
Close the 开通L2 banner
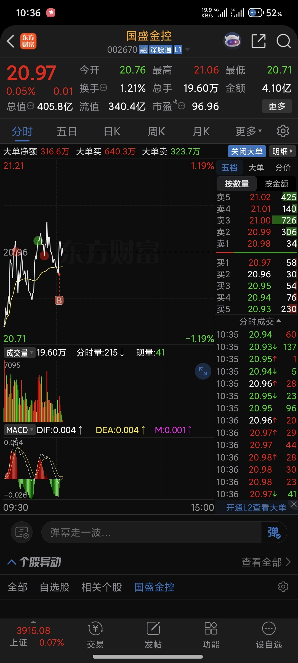[x=294, y=504]
